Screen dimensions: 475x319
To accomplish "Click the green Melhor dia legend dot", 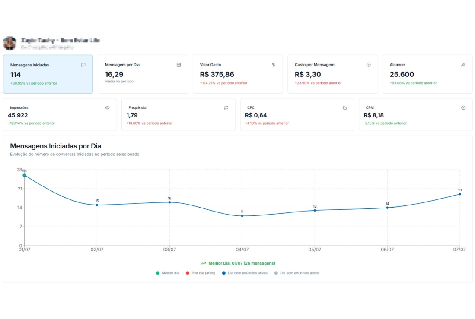I will pyautogui.click(x=158, y=273).
